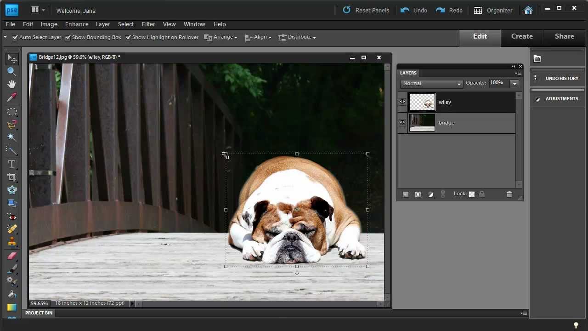This screenshot has width=588, height=331.
Task: Open the File menu
Action: tap(11, 24)
